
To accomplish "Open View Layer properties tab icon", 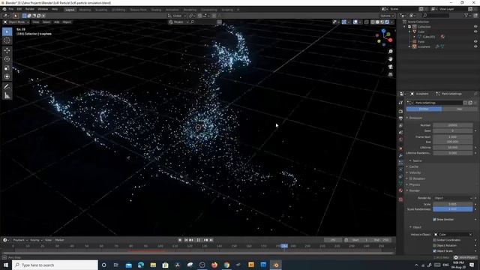I will [x=400, y=125].
